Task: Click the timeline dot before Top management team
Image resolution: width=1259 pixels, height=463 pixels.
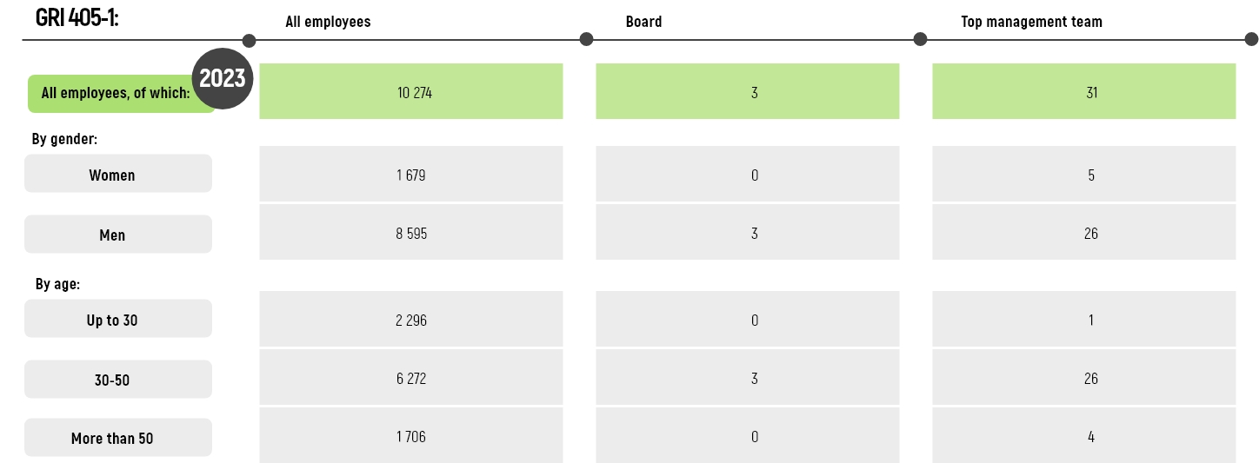Action: point(921,39)
